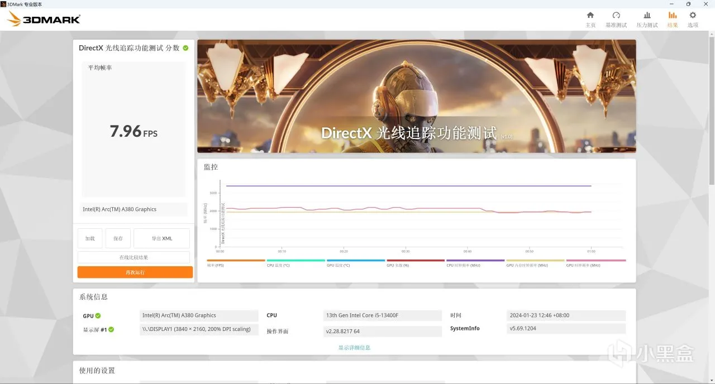Screen dimensions: 715x384
Task: Toggle CPU 温度 legend series visibility
Action: coord(296,262)
